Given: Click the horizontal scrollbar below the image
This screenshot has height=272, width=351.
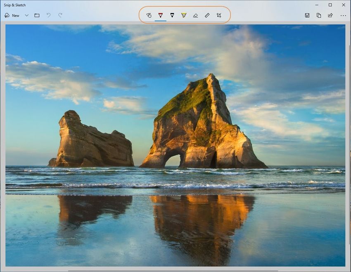Looking at the screenshot, I should [173, 271].
